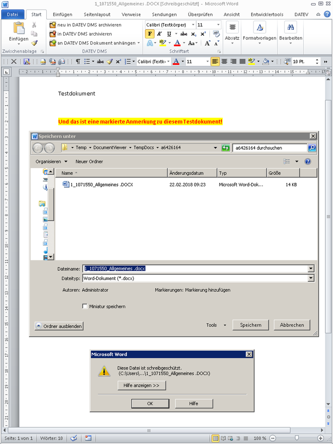
Task: Toggle strikethrough (abc) in the Schriftart group
Action: [x=184, y=34]
